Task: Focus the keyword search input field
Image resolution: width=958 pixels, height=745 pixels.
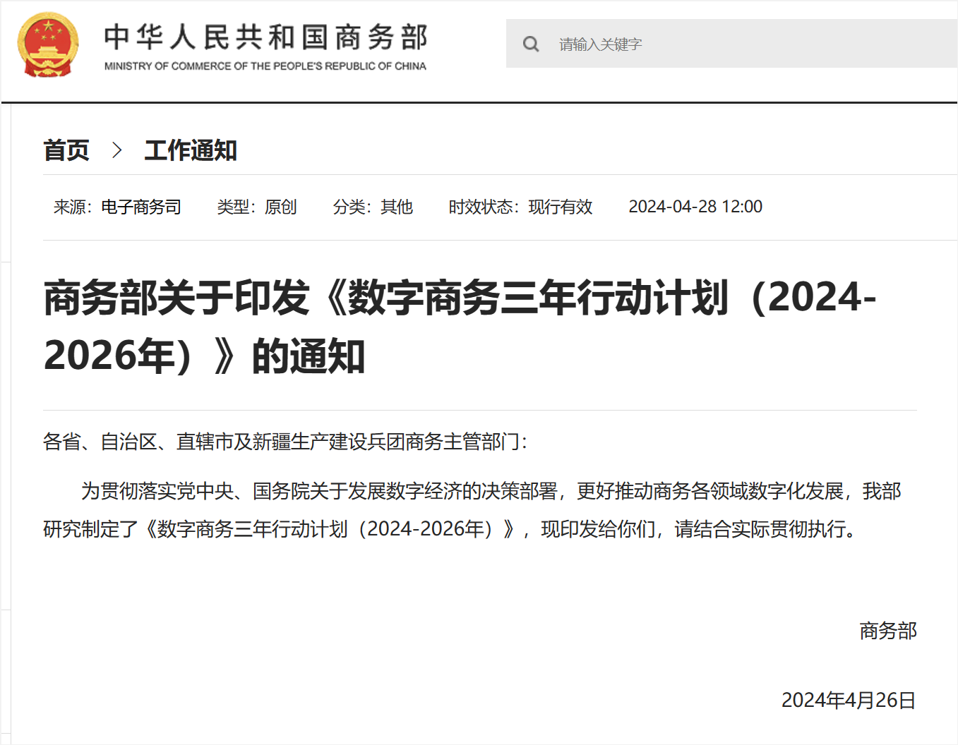Action: (x=731, y=44)
